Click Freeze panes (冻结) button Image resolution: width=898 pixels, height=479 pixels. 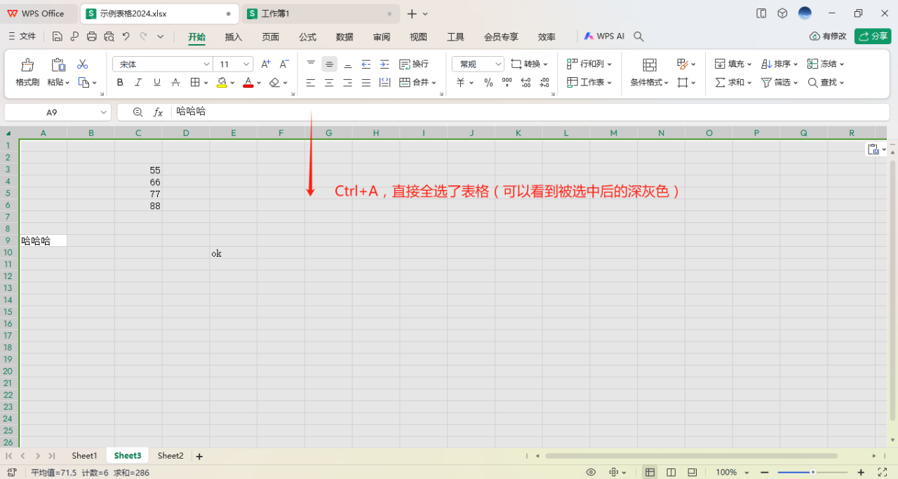826,64
